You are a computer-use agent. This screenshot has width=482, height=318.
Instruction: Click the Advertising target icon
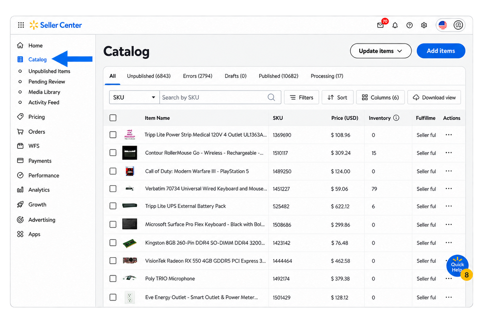point(20,220)
